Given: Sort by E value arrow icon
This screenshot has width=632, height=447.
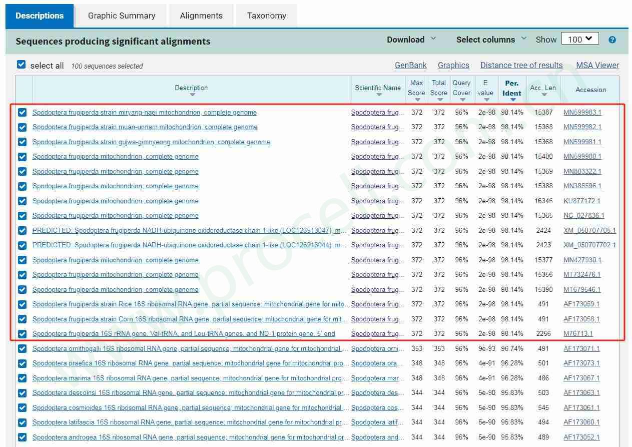Looking at the screenshot, I should pos(485,100).
